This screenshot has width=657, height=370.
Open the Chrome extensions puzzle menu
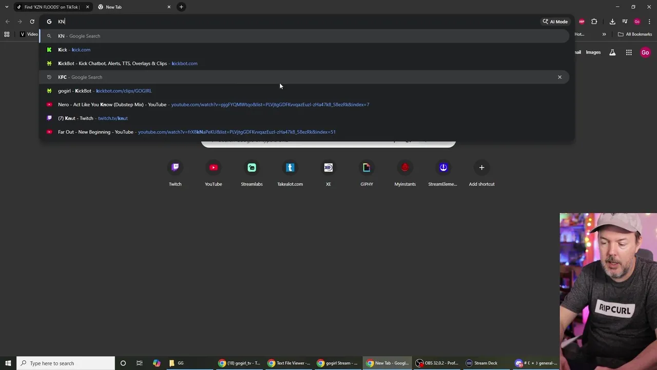point(594,22)
